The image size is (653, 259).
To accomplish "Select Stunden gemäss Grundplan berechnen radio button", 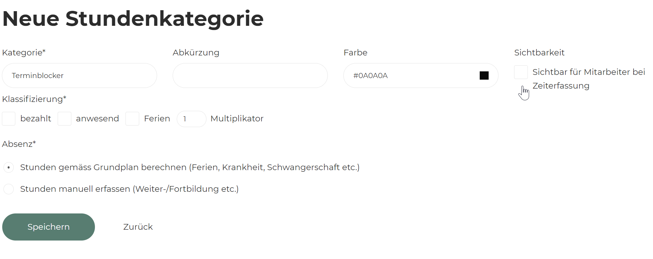I will point(9,167).
